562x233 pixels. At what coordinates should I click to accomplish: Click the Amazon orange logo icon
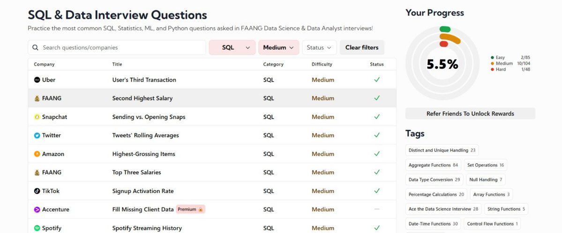coord(37,154)
